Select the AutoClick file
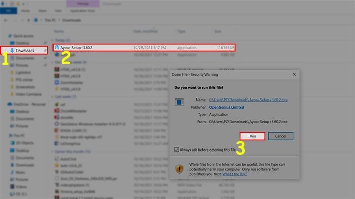This screenshot has height=199, width=355. point(68,159)
